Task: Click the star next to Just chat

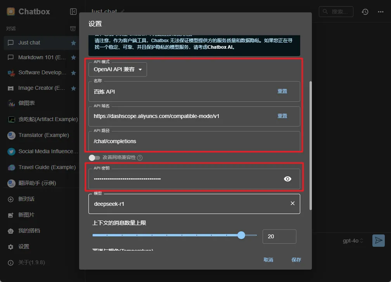Action: tap(73, 43)
